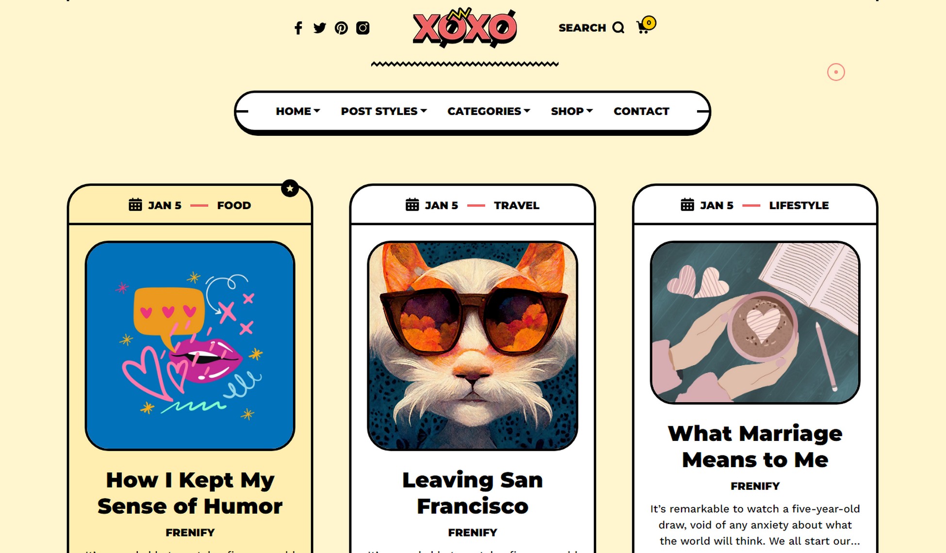
Task: Expand the CATEGORIES dropdown menu
Action: [487, 111]
